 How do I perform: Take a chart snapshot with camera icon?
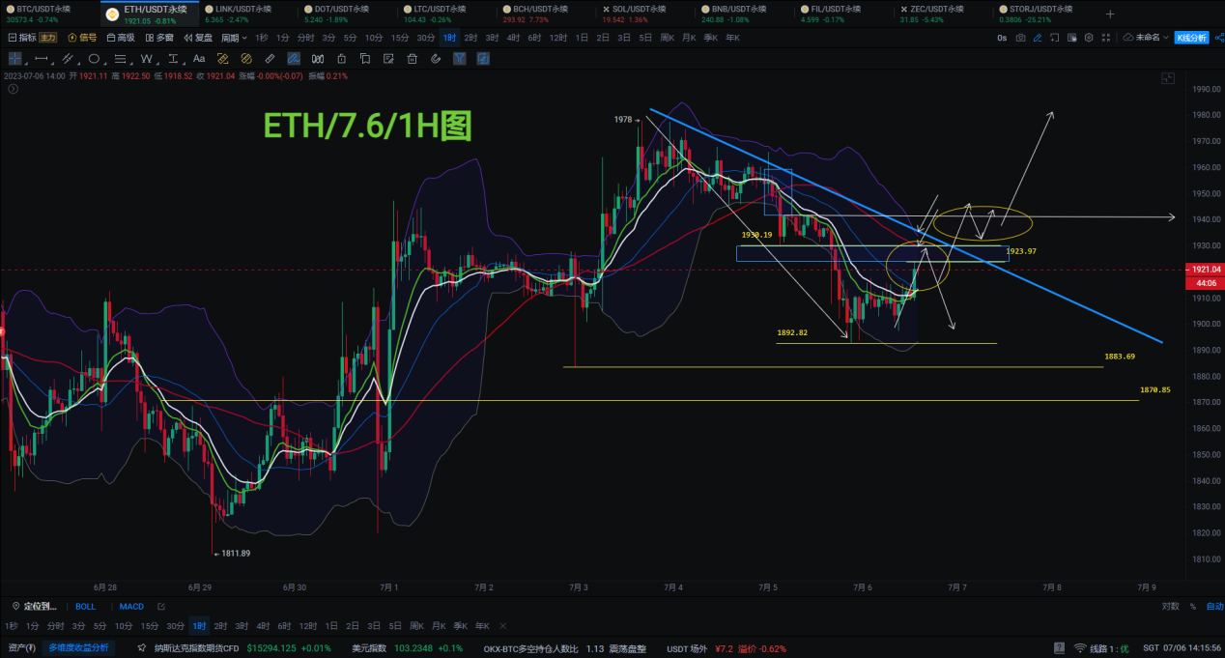tap(1021, 38)
